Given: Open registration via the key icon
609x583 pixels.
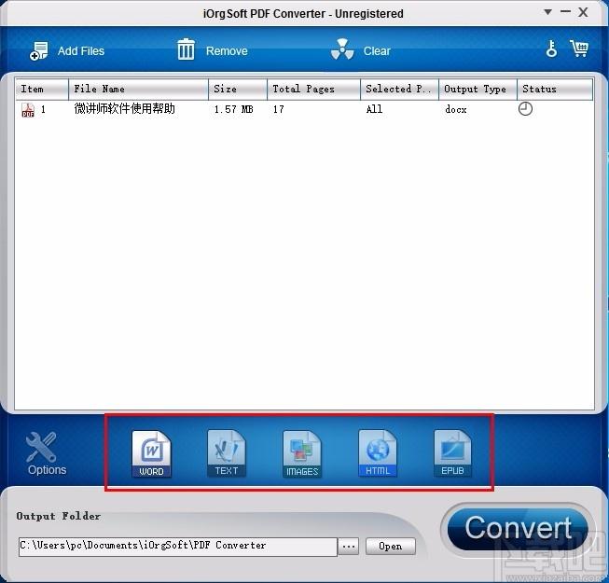Looking at the screenshot, I should (x=551, y=49).
